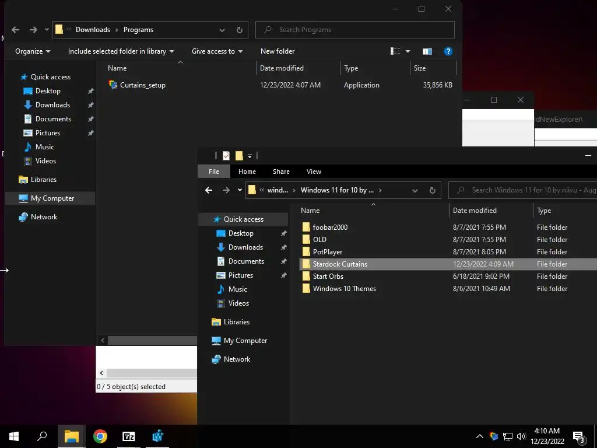
Task: Open Network in front window sidebar
Action: click(x=237, y=359)
